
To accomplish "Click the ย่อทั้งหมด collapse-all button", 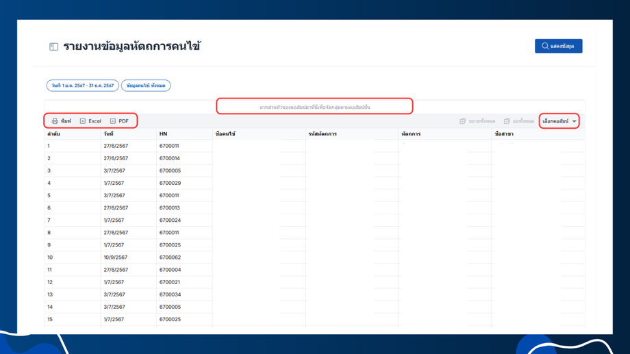I will click(518, 121).
